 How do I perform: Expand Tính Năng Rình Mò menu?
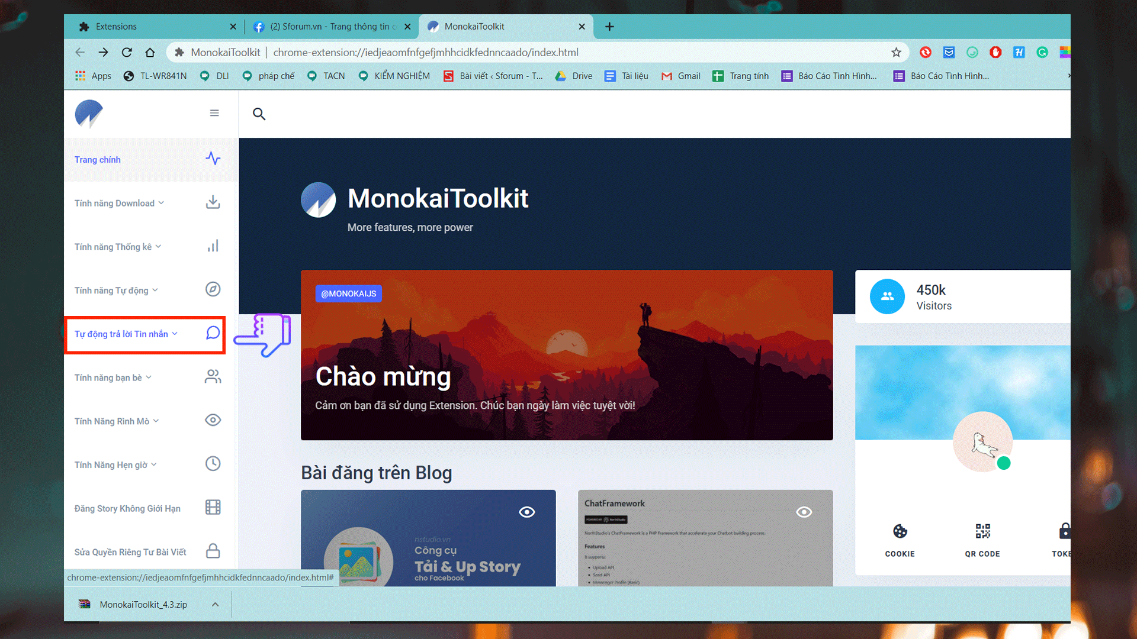pos(117,421)
